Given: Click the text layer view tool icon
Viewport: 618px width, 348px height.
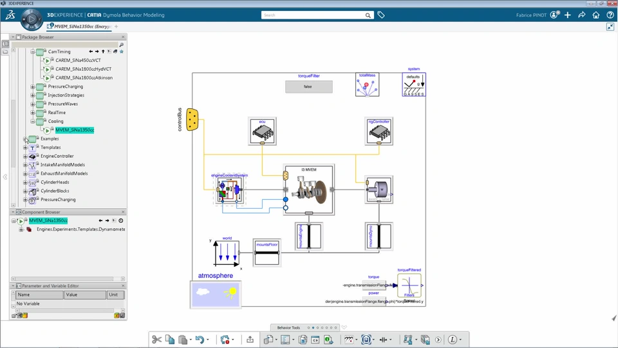Looking at the screenshot, I should [285, 340].
